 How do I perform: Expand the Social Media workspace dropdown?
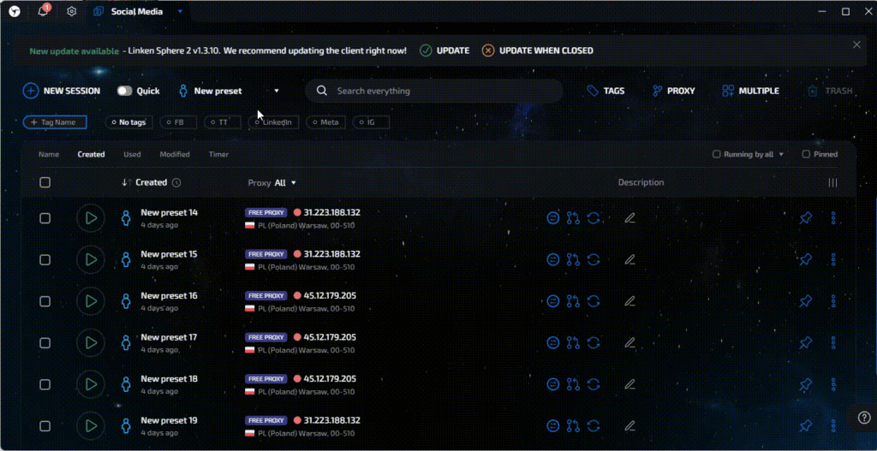pyautogui.click(x=180, y=12)
